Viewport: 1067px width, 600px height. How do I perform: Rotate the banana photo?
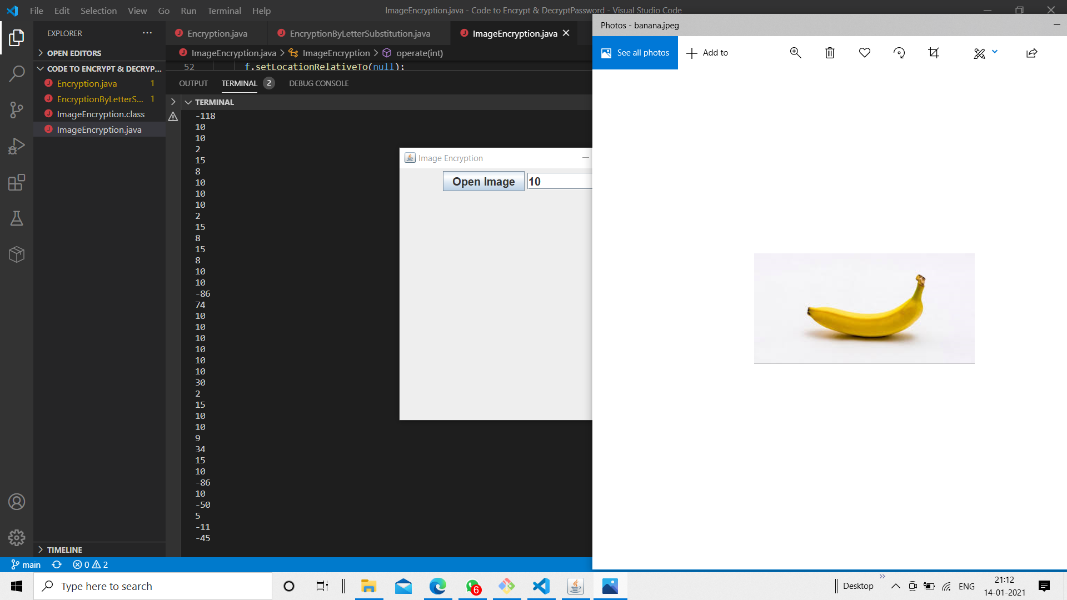(x=899, y=53)
